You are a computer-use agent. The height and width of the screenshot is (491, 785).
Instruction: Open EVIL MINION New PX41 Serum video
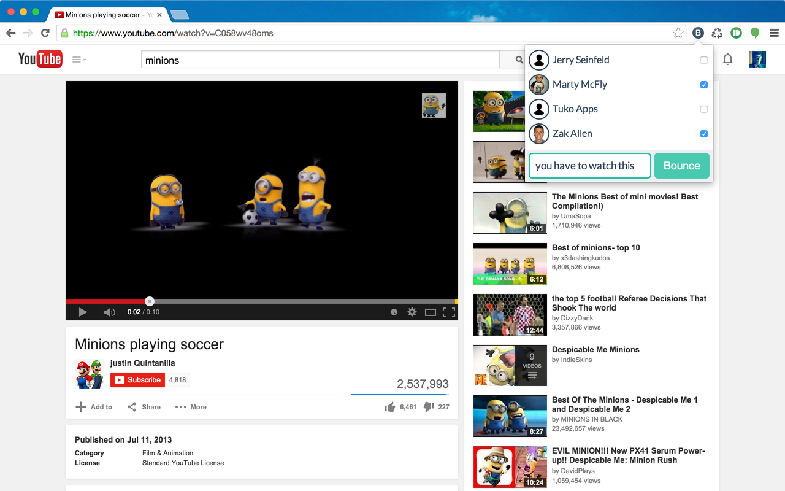pos(629,455)
